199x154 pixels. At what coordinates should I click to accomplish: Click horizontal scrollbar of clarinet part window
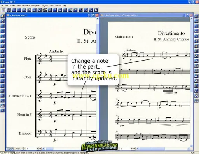(163, 149)
